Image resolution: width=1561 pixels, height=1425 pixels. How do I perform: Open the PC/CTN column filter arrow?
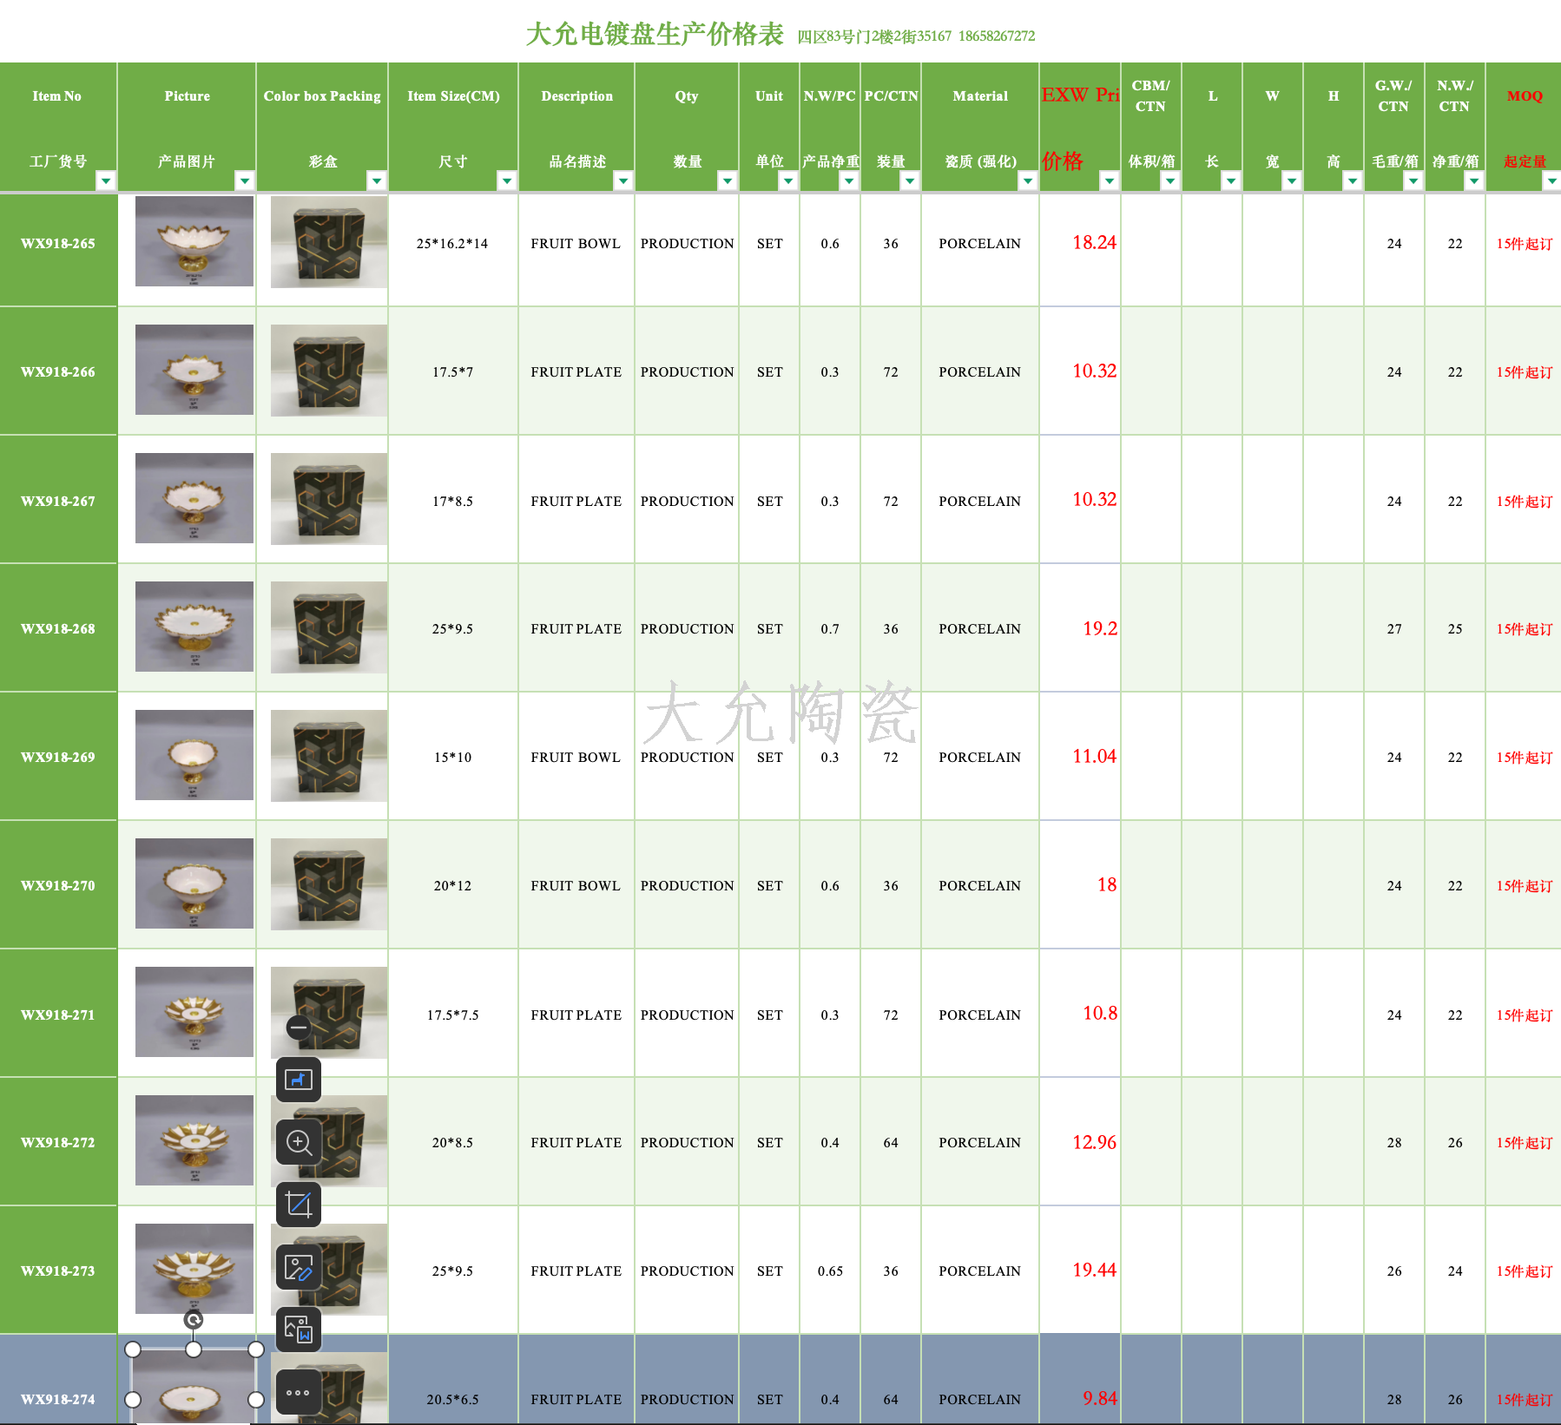click(910, 181)
